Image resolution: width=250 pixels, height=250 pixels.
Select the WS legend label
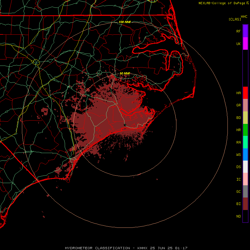(x=238, y=155)
